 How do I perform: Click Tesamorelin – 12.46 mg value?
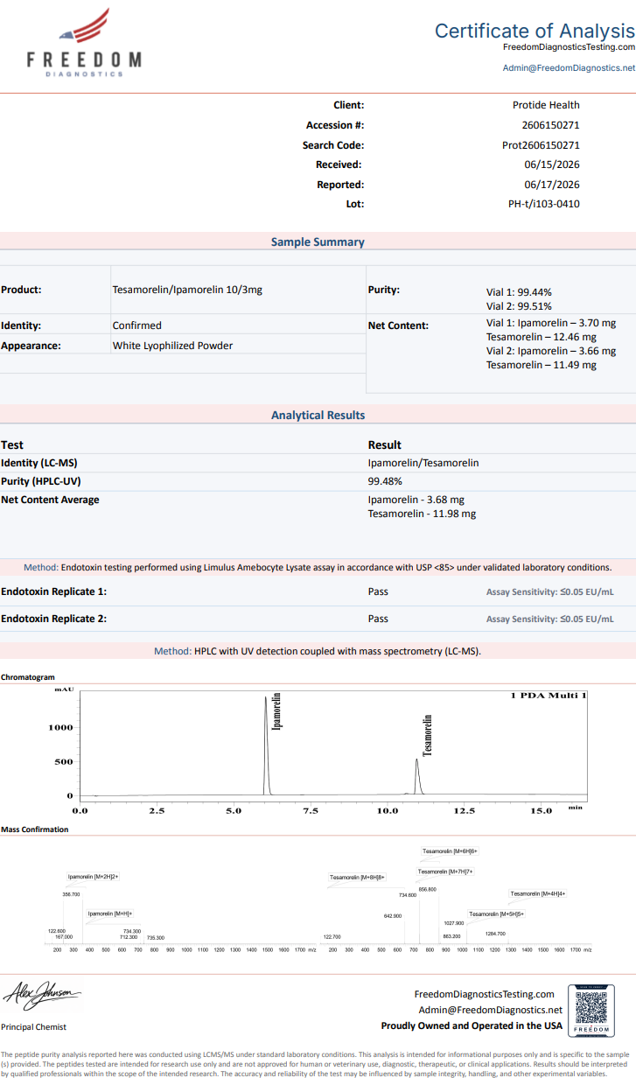(x=542, y=337)
